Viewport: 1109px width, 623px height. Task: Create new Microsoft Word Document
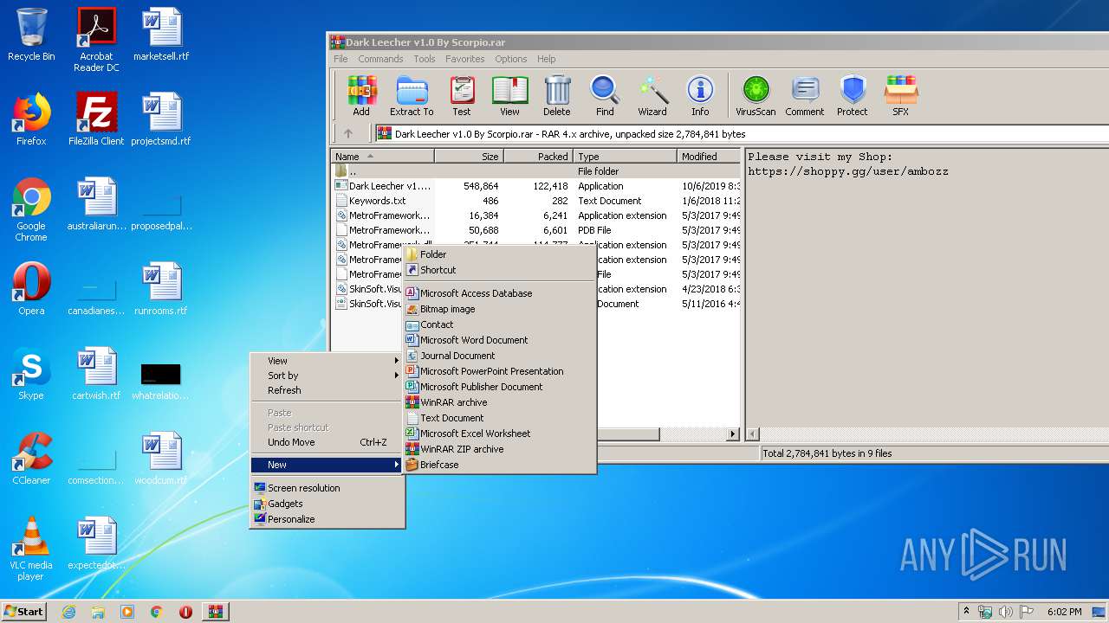point(500,340)
